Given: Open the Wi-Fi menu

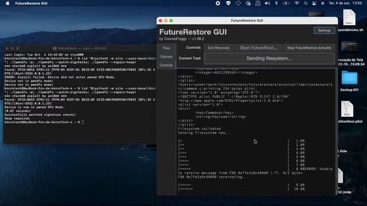Looking at the screenshot, I should coord(296,3).
